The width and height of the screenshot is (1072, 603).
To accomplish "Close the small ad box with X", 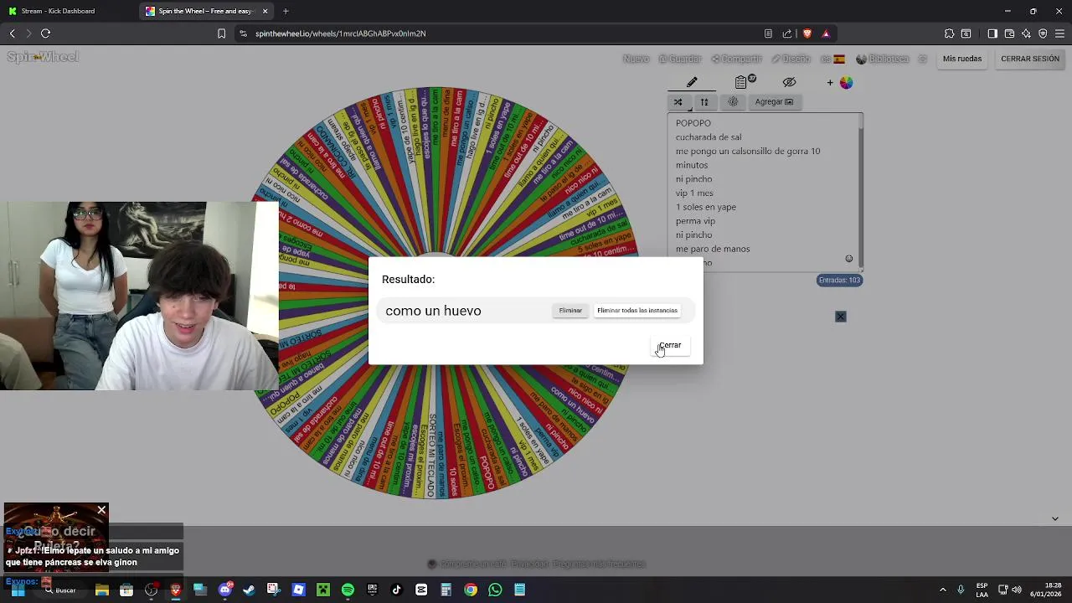I will pos(841,317).
